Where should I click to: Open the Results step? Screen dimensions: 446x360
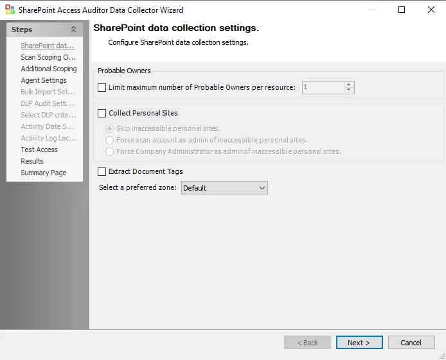[x=32, y=161]
